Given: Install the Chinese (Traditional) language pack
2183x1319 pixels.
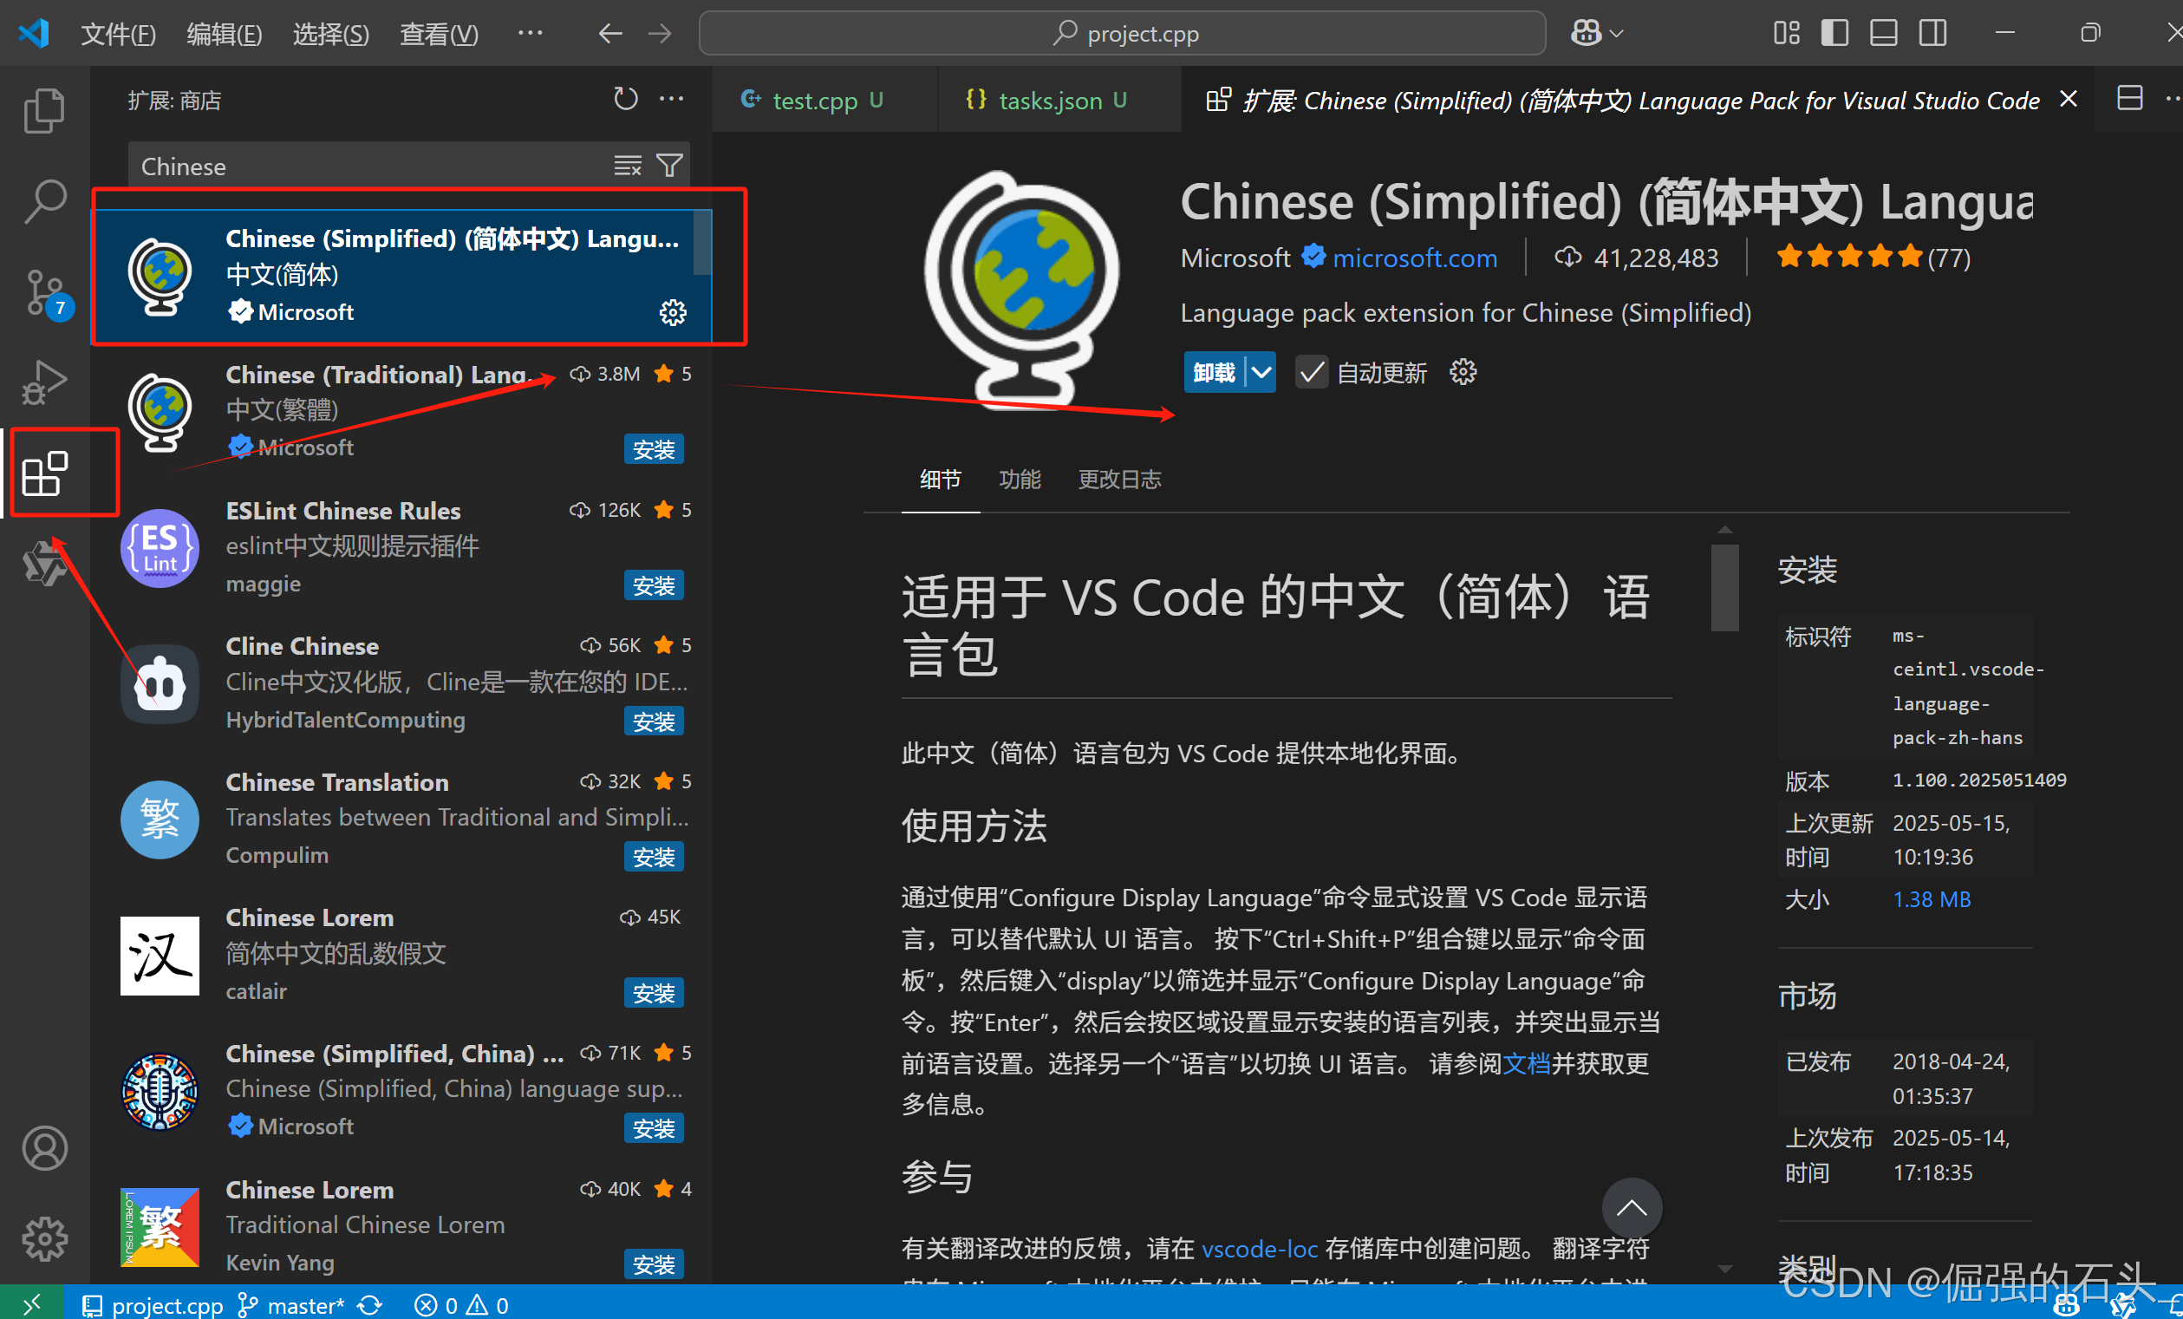Looking at the screenshot, I should pos(654,449).
